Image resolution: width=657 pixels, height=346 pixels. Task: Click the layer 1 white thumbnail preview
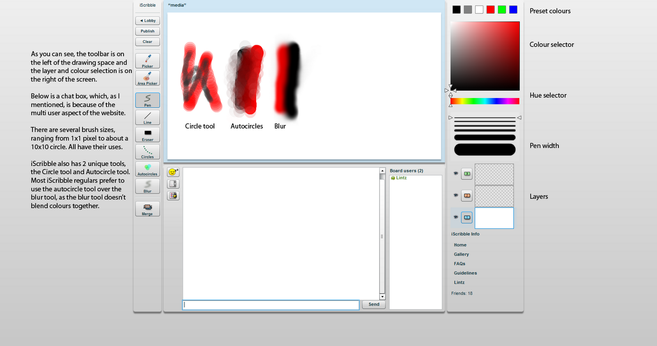pos(494,218)
